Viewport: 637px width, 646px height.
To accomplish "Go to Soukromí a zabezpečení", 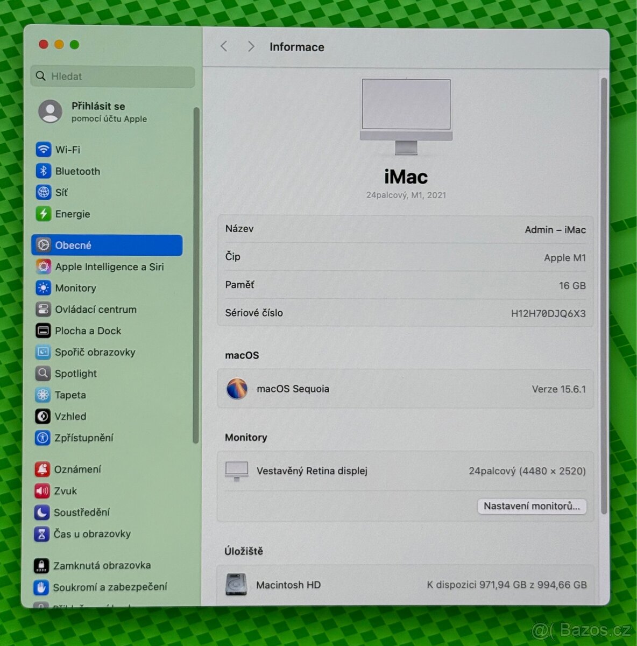I will pyautogui.click(x=110, y=587).
